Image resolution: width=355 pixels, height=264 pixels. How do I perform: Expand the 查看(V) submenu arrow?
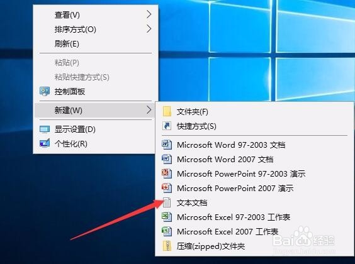(x=149, y=14)
